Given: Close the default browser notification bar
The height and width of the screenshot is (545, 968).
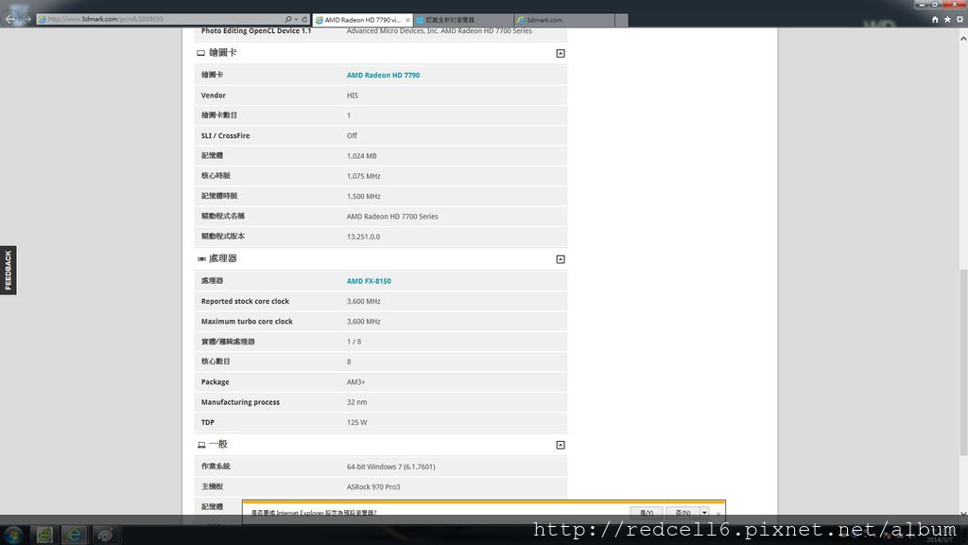Looking at the screenshot, I should click(718, 513).
